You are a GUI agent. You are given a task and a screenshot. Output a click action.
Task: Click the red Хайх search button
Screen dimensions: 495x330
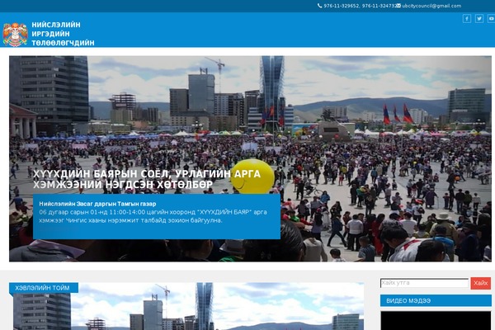(x=480, y=283)
